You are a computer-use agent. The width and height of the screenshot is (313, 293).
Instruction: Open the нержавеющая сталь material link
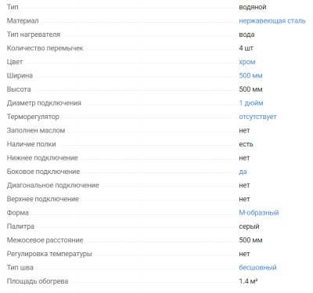click(x=272, y=21)
